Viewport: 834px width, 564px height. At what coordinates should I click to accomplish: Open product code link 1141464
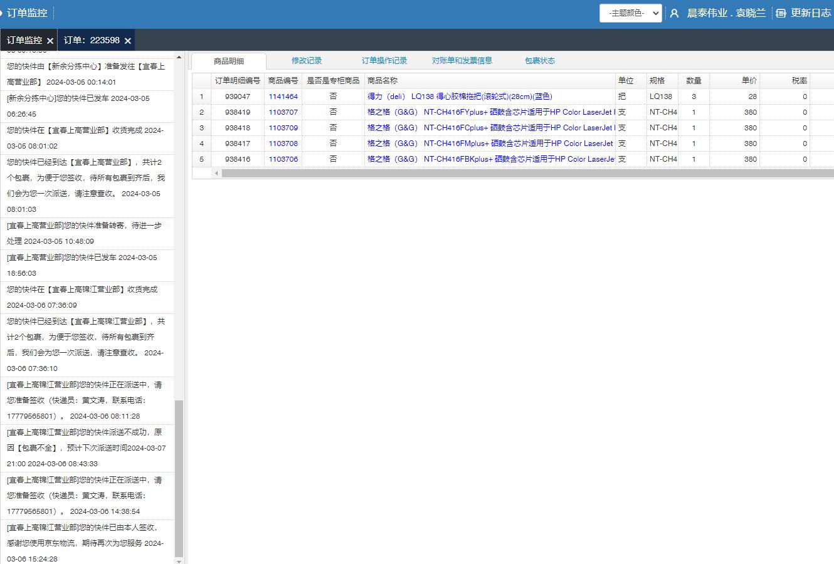click(x=283, y=97)
